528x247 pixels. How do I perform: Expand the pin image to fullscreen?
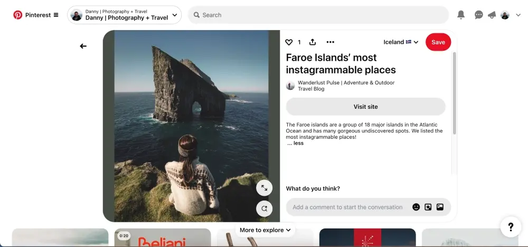pos(265,188)
